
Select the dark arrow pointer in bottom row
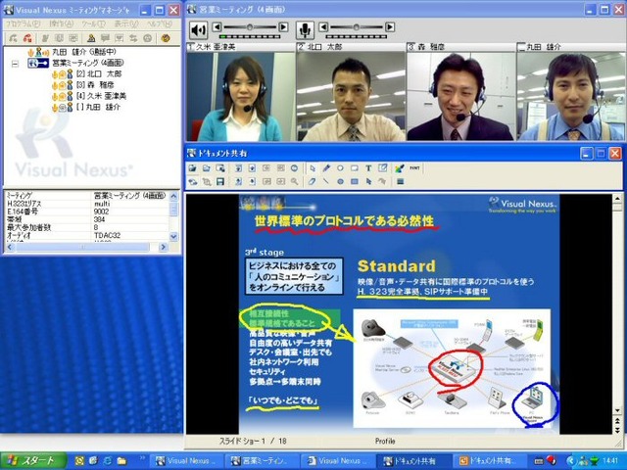click(368, 182)
